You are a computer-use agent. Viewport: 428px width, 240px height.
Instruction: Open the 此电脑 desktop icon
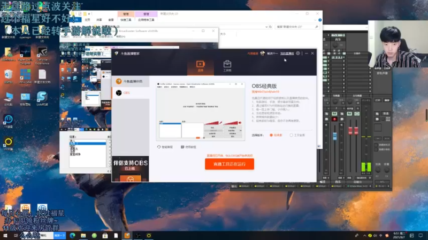pyautogui.click(x=9, y=99)
